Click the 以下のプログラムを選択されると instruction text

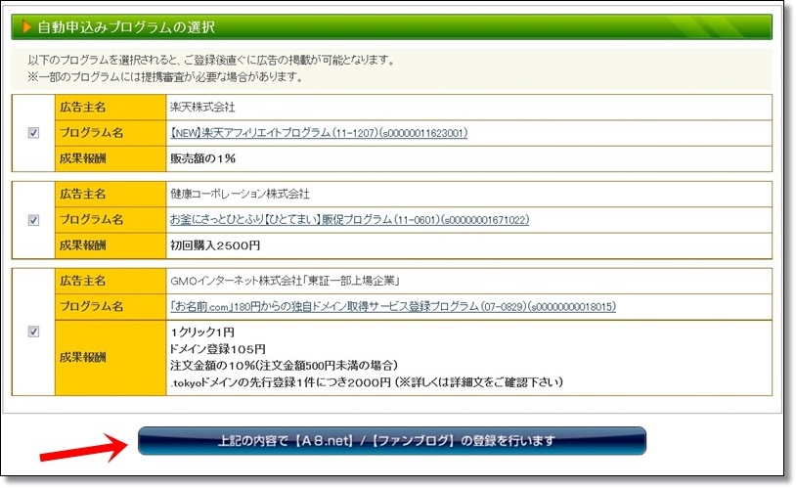tap(211, 61)
